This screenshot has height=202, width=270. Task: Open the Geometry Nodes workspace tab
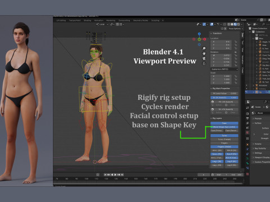(141, 20)
